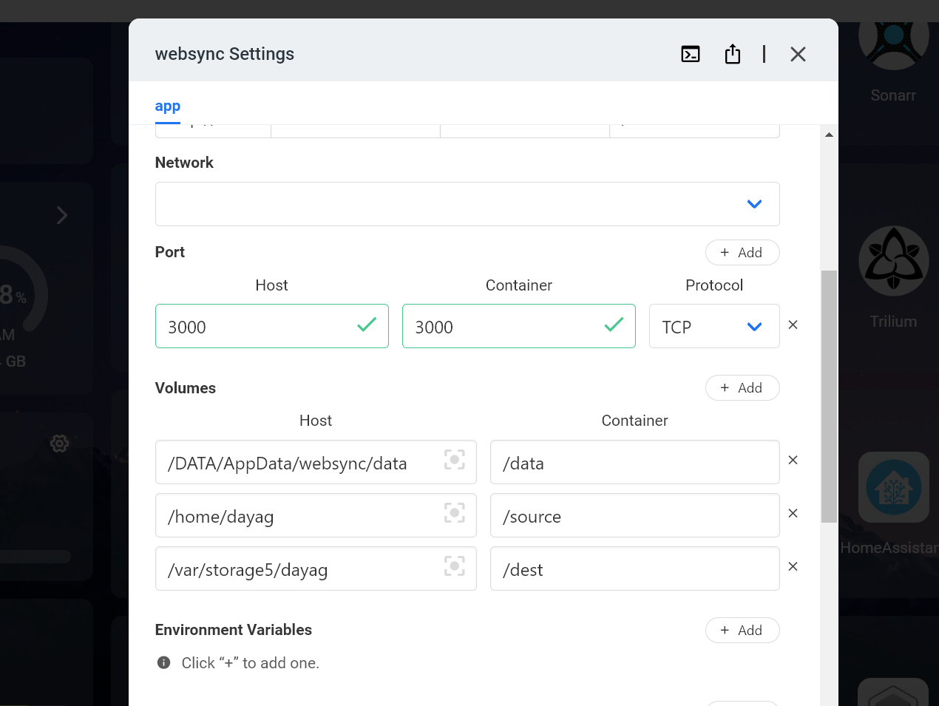Click the export settings icon
The width and height of the screenshot is (939, 706).
(x=732, y=54)
